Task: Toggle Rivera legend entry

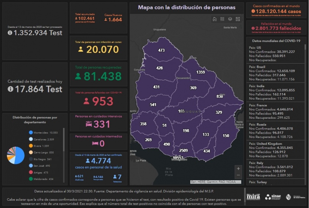Action: click(x=42, y=146)
